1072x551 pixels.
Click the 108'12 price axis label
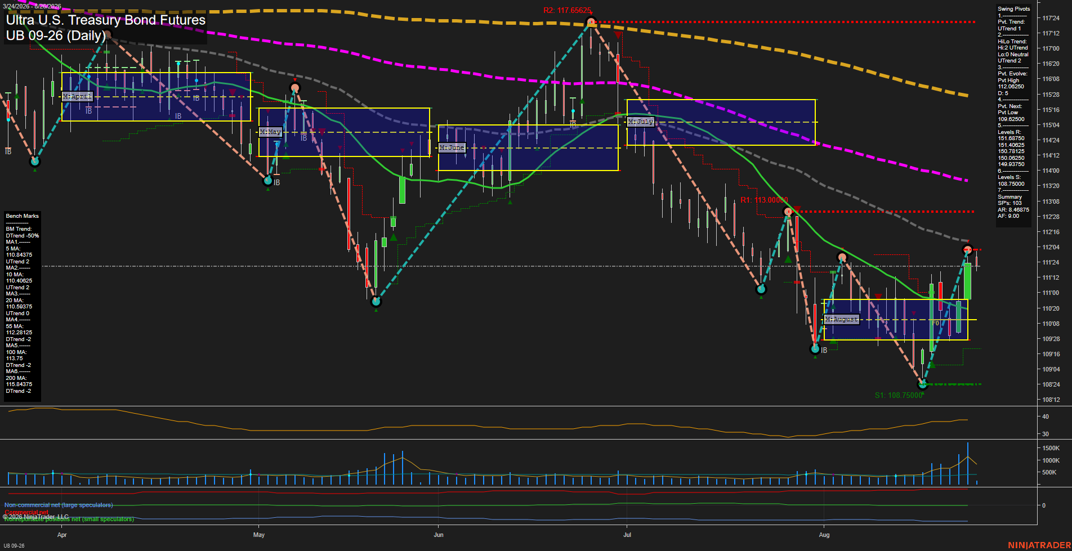click(1051, 400)
